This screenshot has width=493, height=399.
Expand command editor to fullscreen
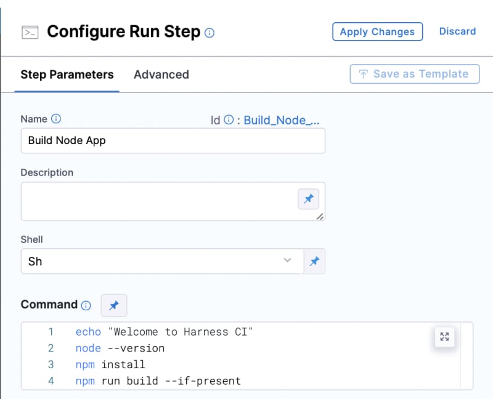[444, 336]
